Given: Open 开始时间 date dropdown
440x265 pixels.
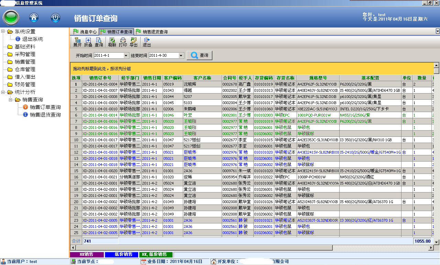Looking at the screenshot, I should tap(126, 55).
